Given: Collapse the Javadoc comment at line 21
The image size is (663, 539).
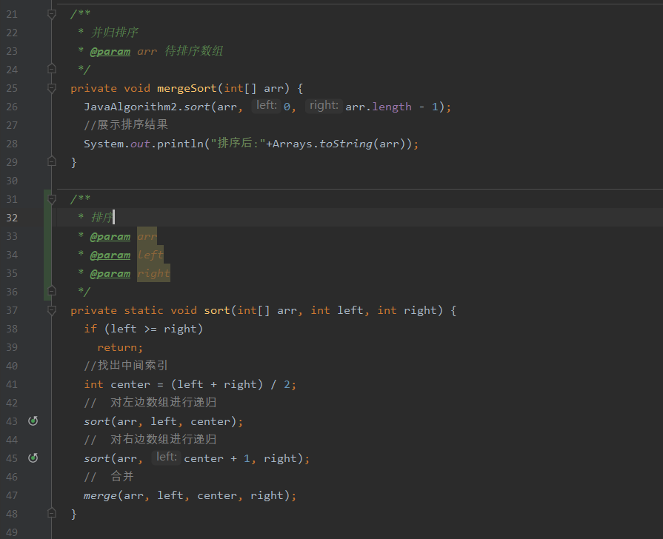Looking at the screenshot, I should (x=52, y=15).
